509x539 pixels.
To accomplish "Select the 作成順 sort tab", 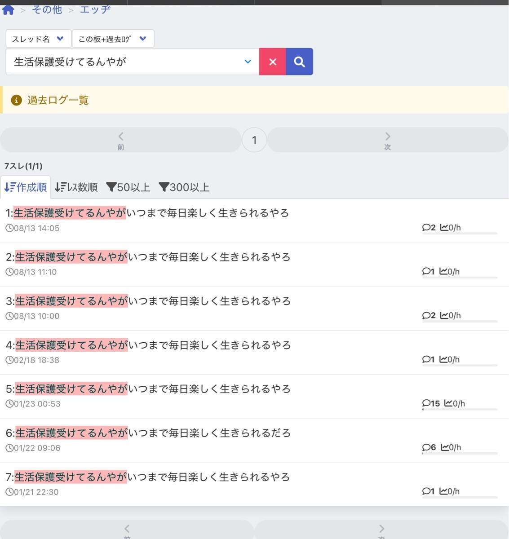I will point(26,187).
